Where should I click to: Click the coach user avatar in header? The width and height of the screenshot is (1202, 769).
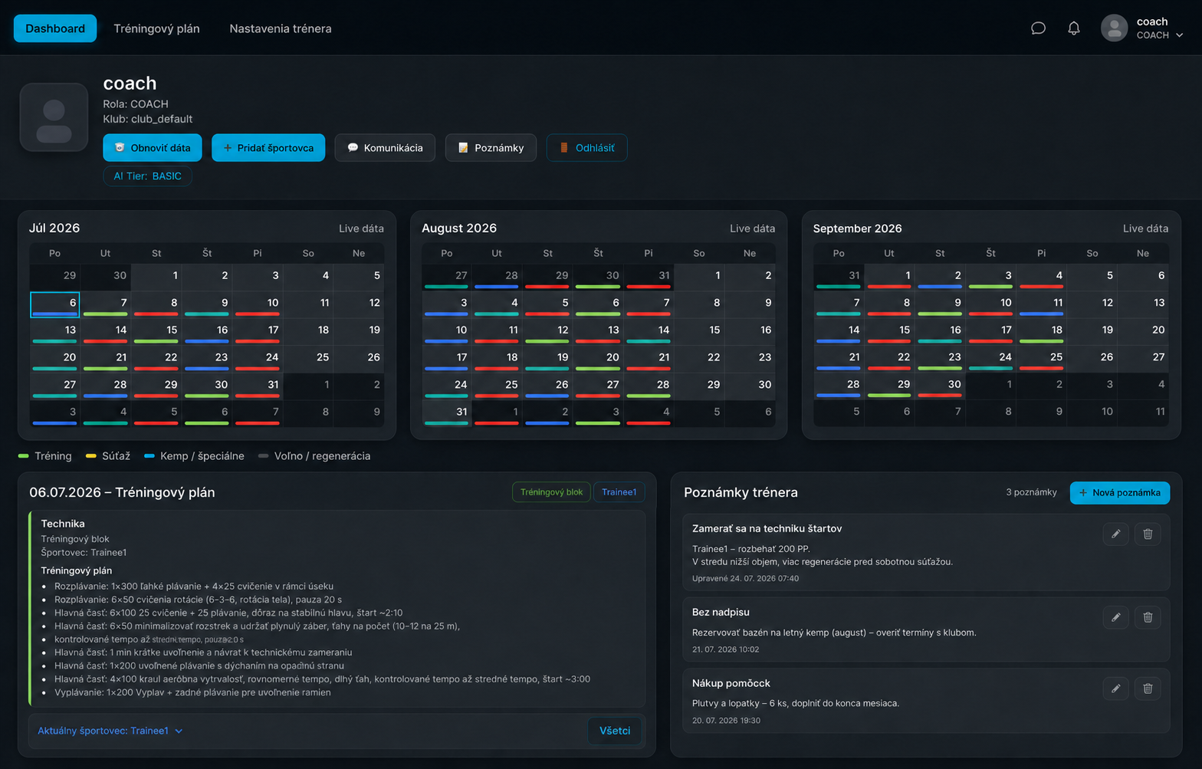click(1114, 28)
